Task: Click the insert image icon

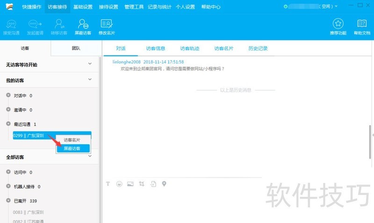Action: coord(130,184)
